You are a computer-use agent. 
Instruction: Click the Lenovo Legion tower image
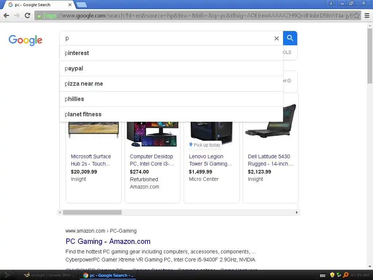point(212,132)
